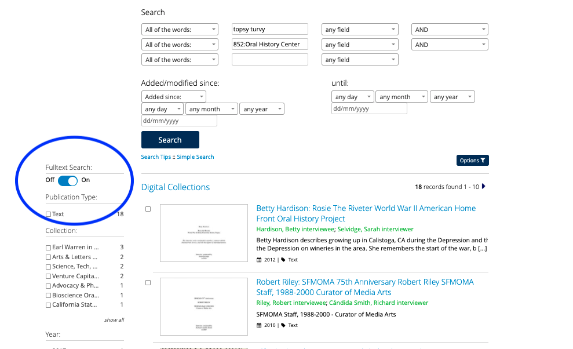Expand the first AND operator dropdown
Image resolution: width=573 pixels, height=349 pixels.
click(450, 30)
